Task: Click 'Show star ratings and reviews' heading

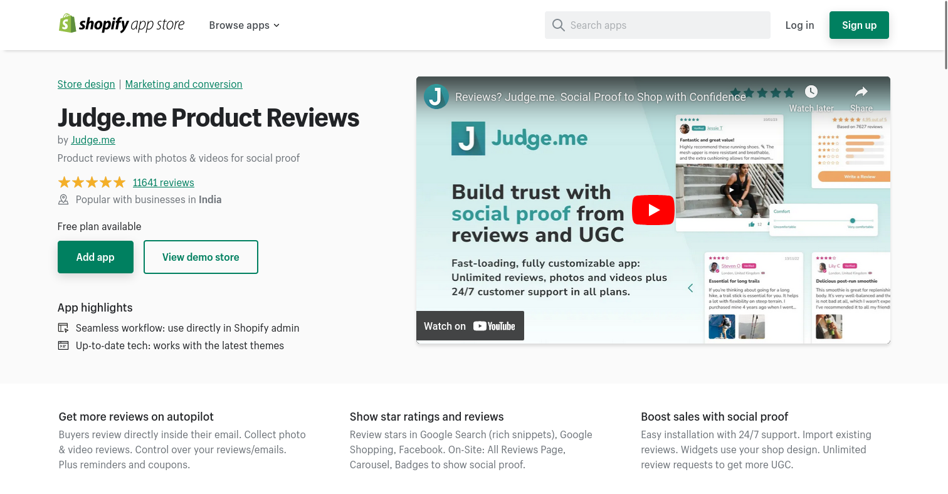Action: click(426, 417)
